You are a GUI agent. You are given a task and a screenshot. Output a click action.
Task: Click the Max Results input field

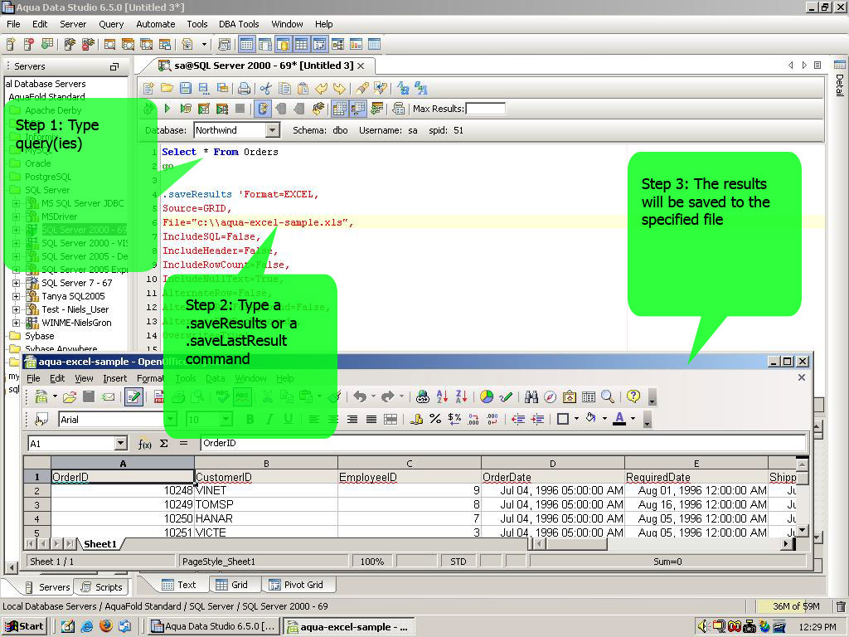tap(486, 109)
